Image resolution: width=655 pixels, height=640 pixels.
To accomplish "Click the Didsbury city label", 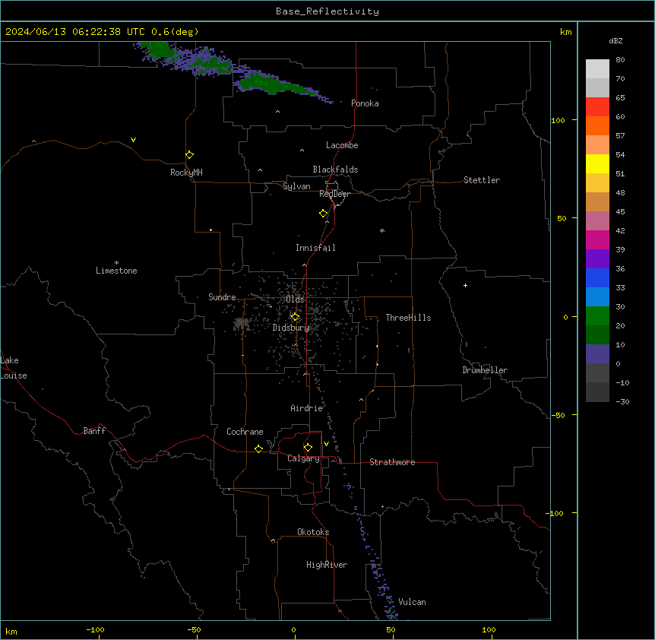I will coord(291,328).
